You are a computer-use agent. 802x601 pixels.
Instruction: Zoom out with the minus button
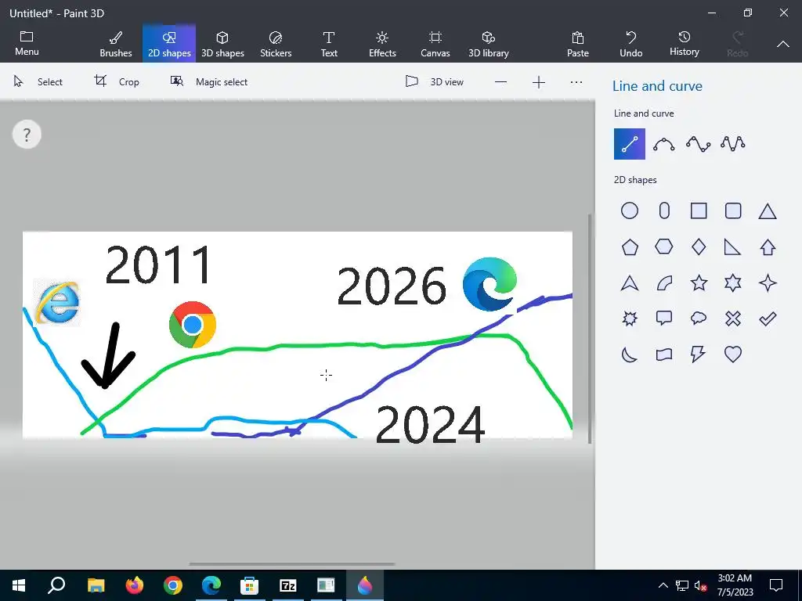point(500,81)
